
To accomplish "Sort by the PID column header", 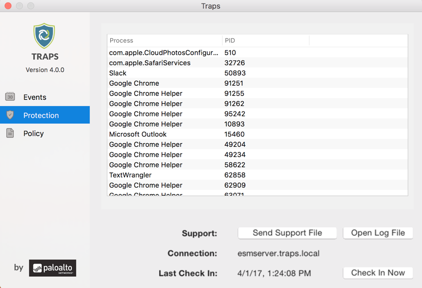I will [x=265, y=41].
